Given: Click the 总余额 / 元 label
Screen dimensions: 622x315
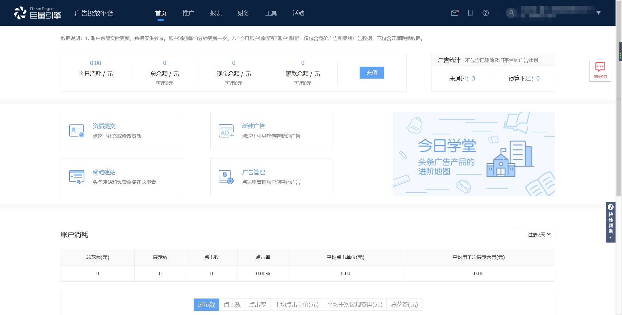Looking at the screenshot, I should pyautogui.click(x=165, y=74).
